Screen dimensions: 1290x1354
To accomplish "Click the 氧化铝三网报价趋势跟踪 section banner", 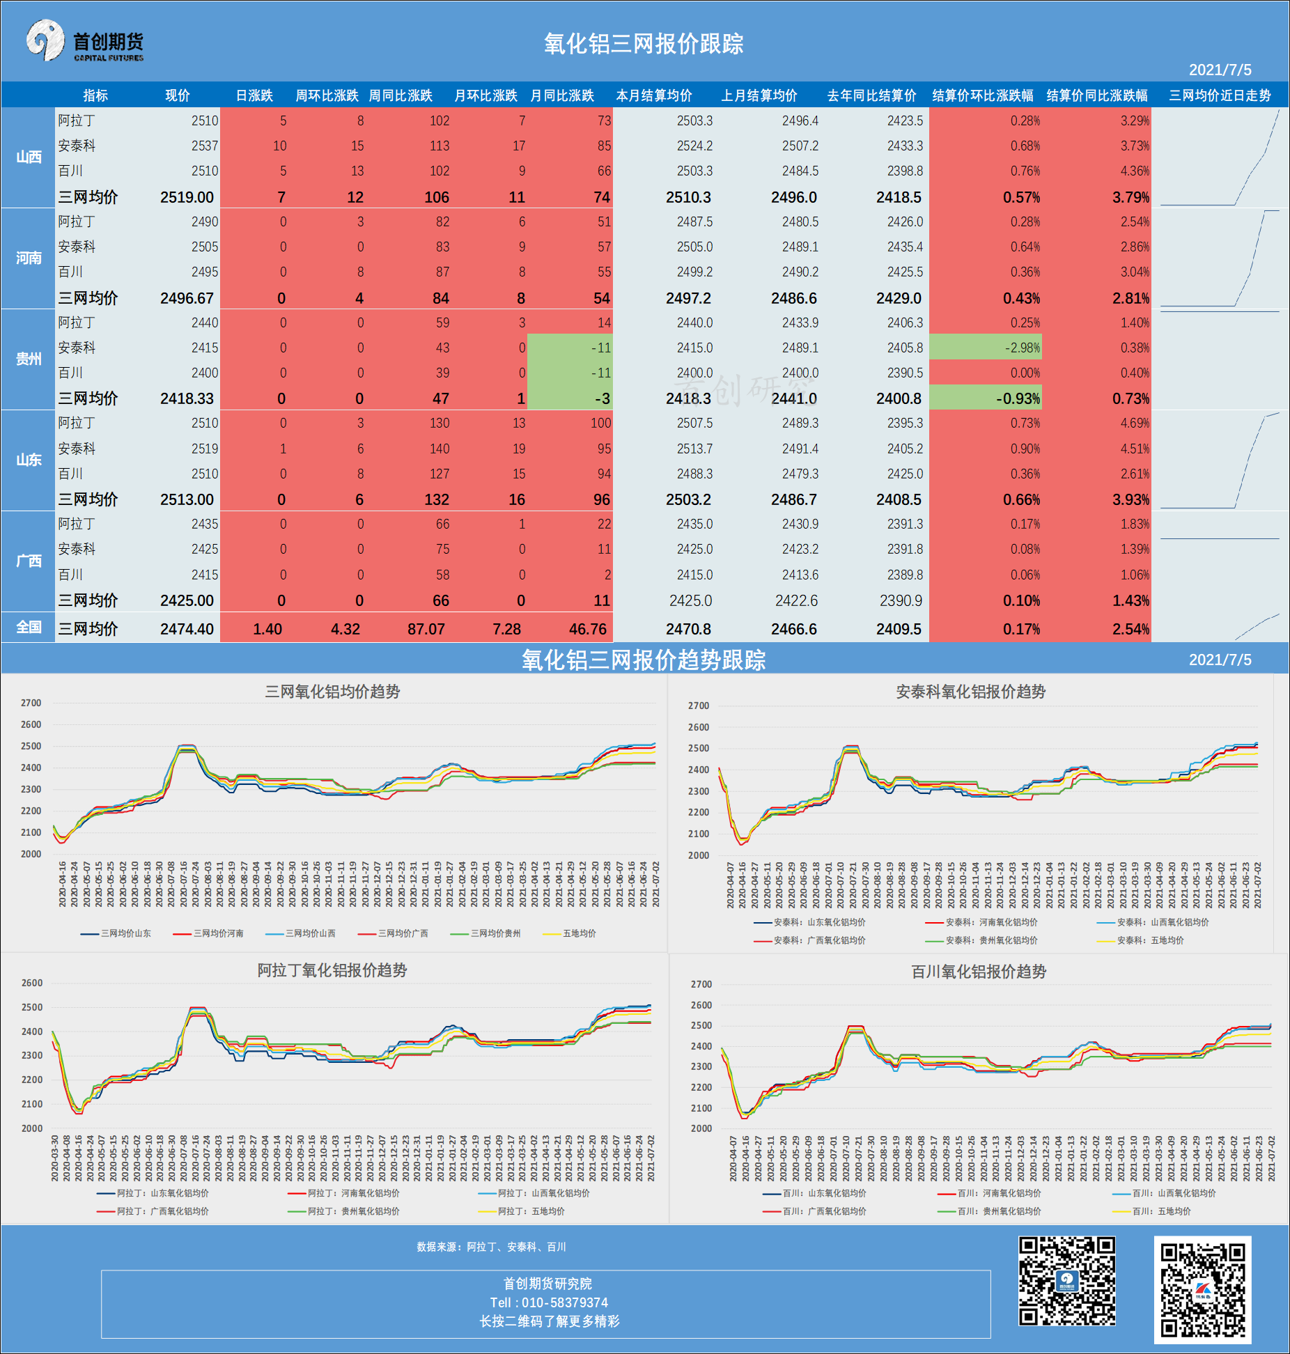I will point(644,660).
